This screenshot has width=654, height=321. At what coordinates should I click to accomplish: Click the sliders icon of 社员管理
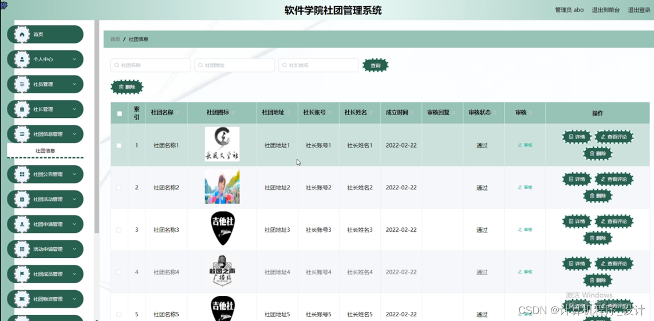coord(22,84)
